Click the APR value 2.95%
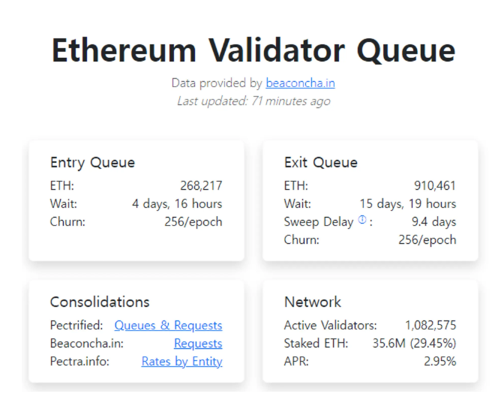This screenshot has width=504, height=403. (x=440, y=362)
